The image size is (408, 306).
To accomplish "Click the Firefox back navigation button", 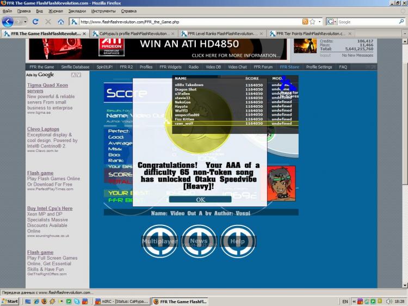I will click(8, 22).
